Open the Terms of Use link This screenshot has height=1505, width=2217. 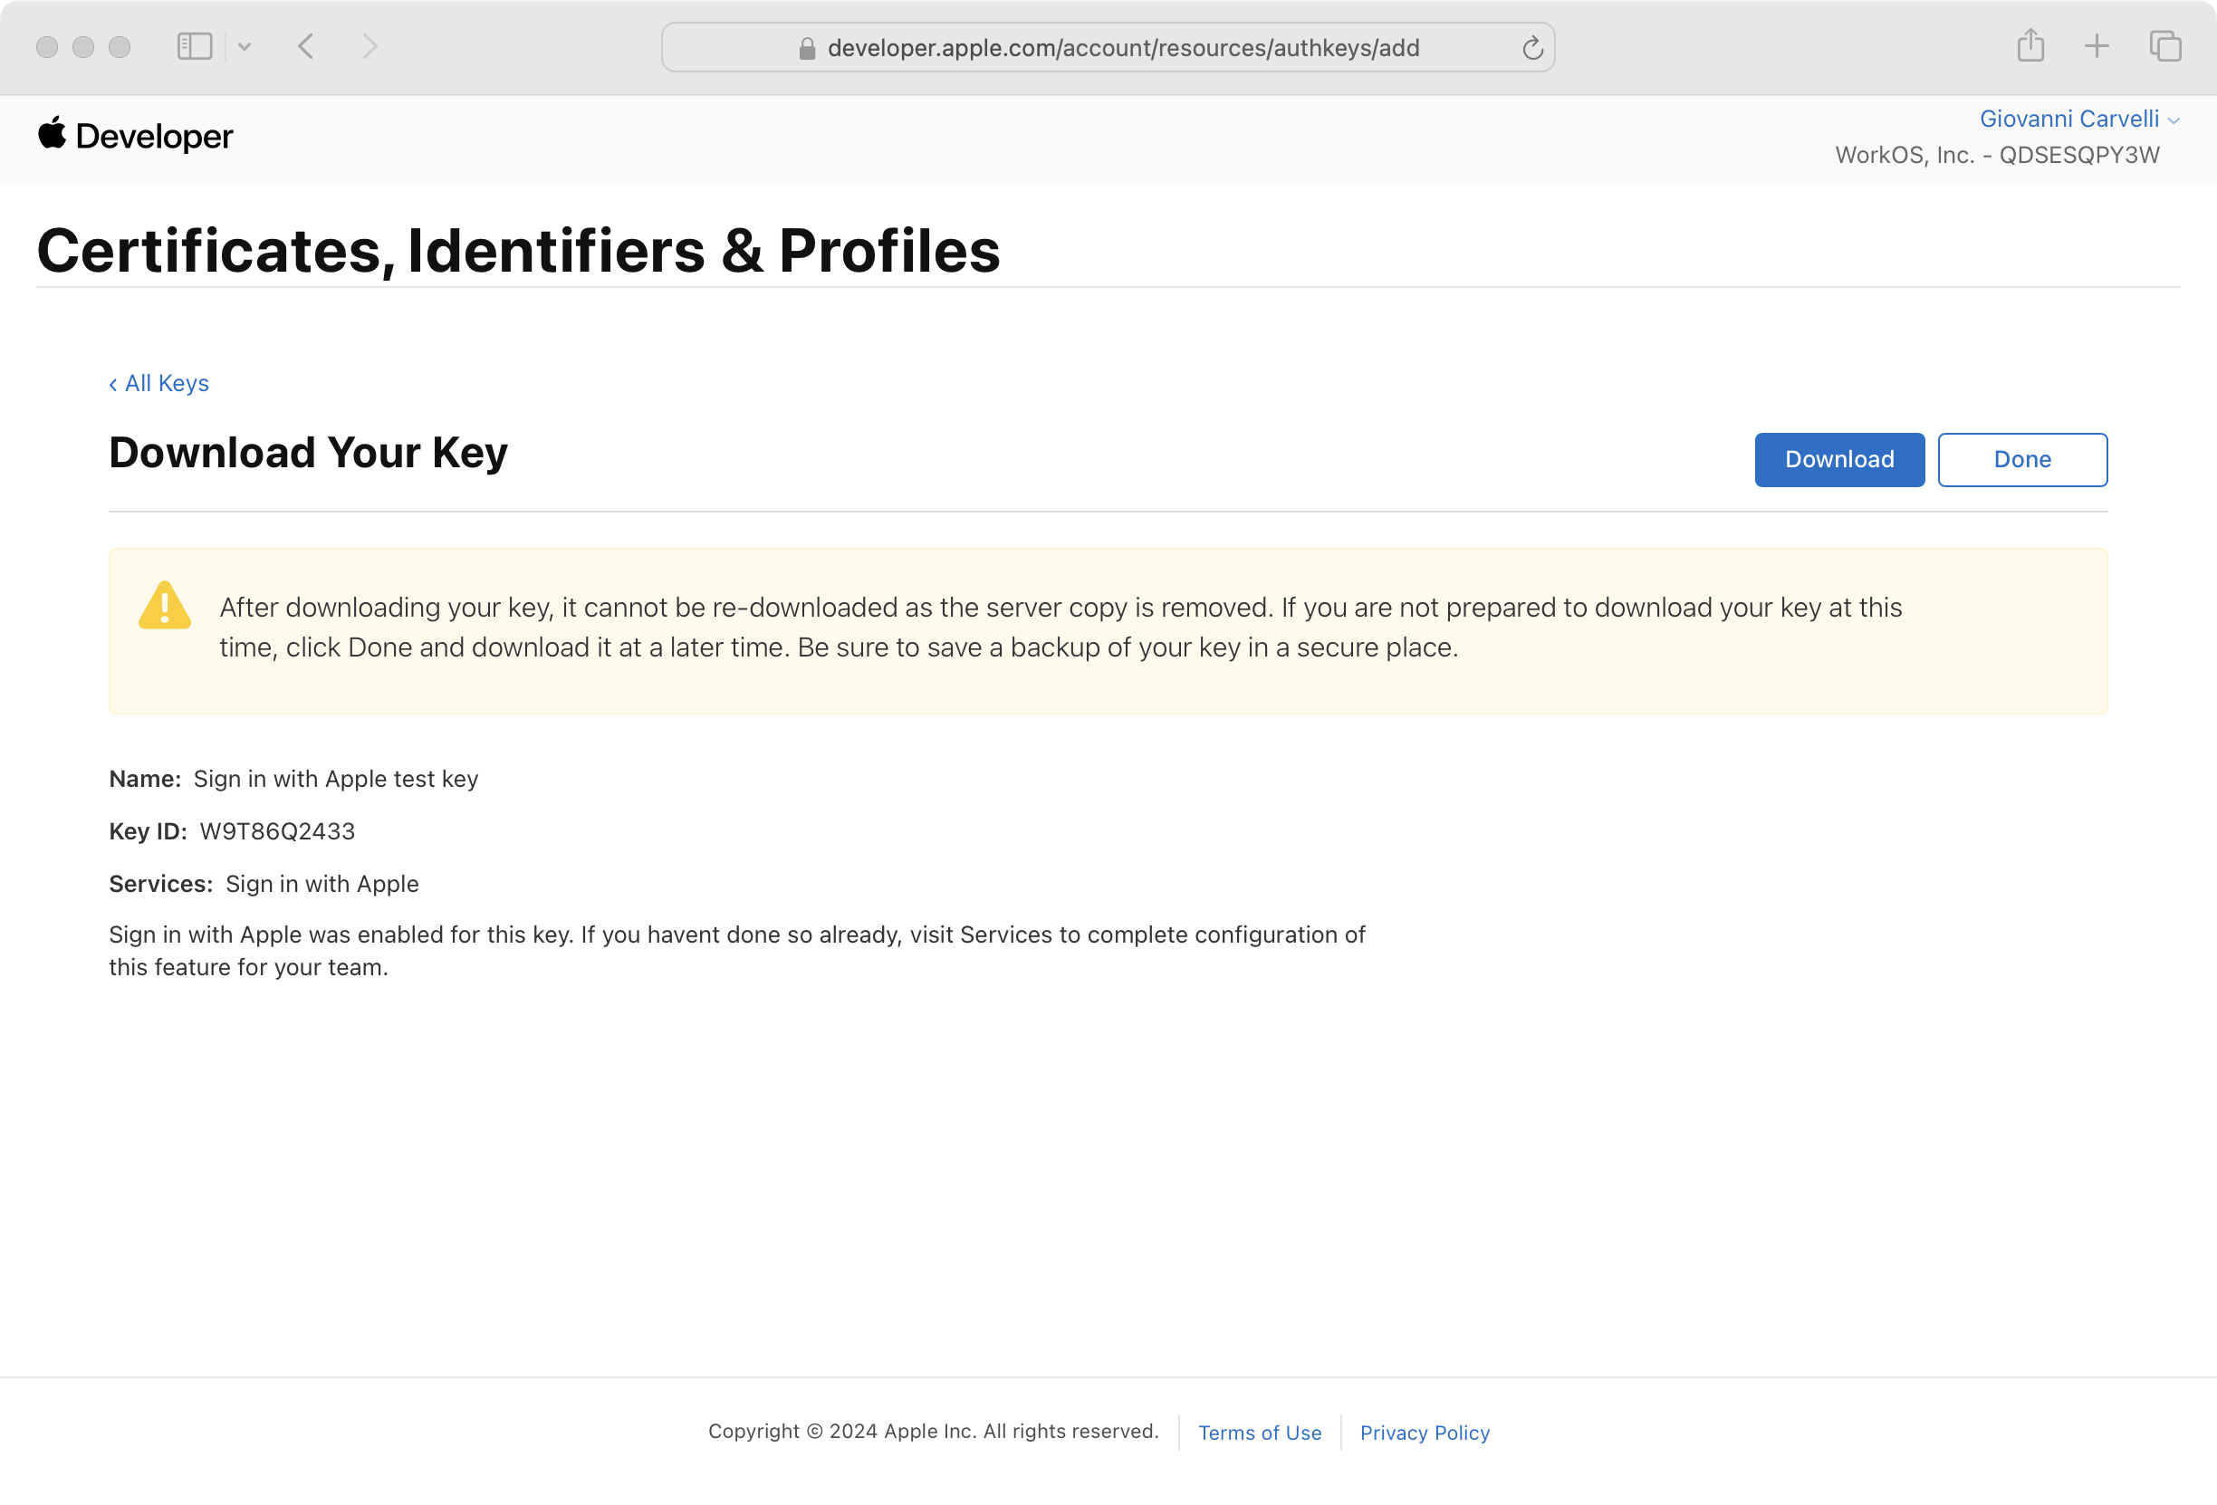pos(1259,1433)
